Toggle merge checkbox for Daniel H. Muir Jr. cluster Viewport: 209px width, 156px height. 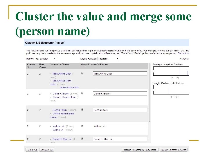point(82,139)
